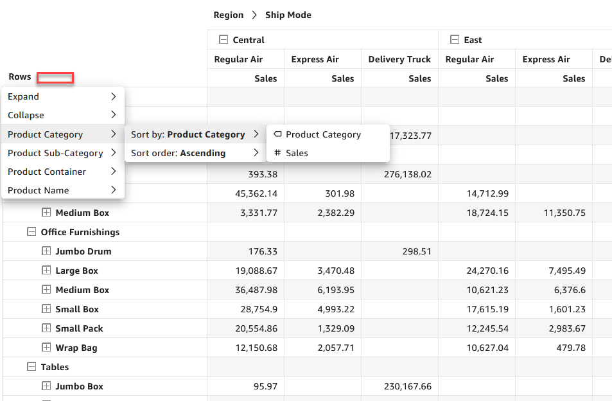Viewport: 612px width, 401px height.
Task: Collapse the Central region column group
Action: click(223, 40)
